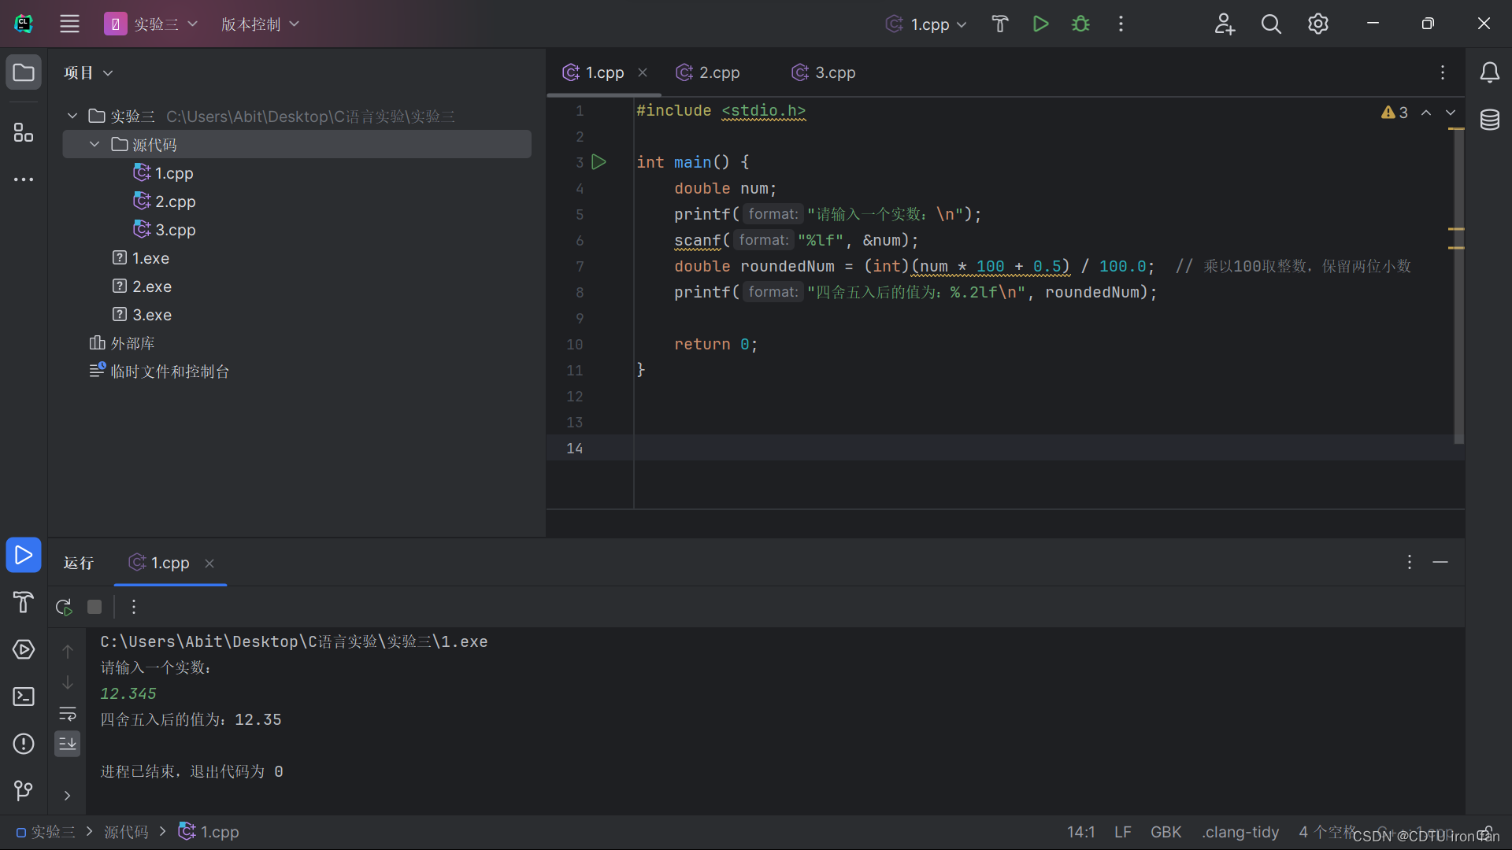Image resolution: width=1512 pixels, height=850 pixels.
Task: Open the 版本控制 dropdown menu
Action: tap(260, 24)
